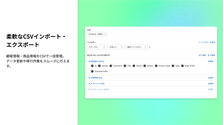
Task: Open the と等しい condition dropdown
Action: tap(116, 47)
